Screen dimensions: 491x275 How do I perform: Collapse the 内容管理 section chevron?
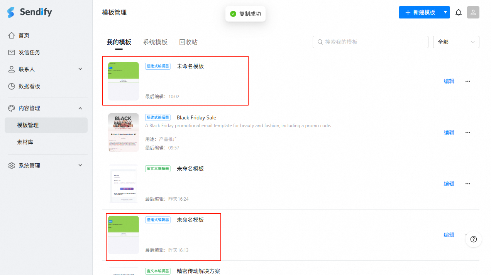(x=80, y=108)
